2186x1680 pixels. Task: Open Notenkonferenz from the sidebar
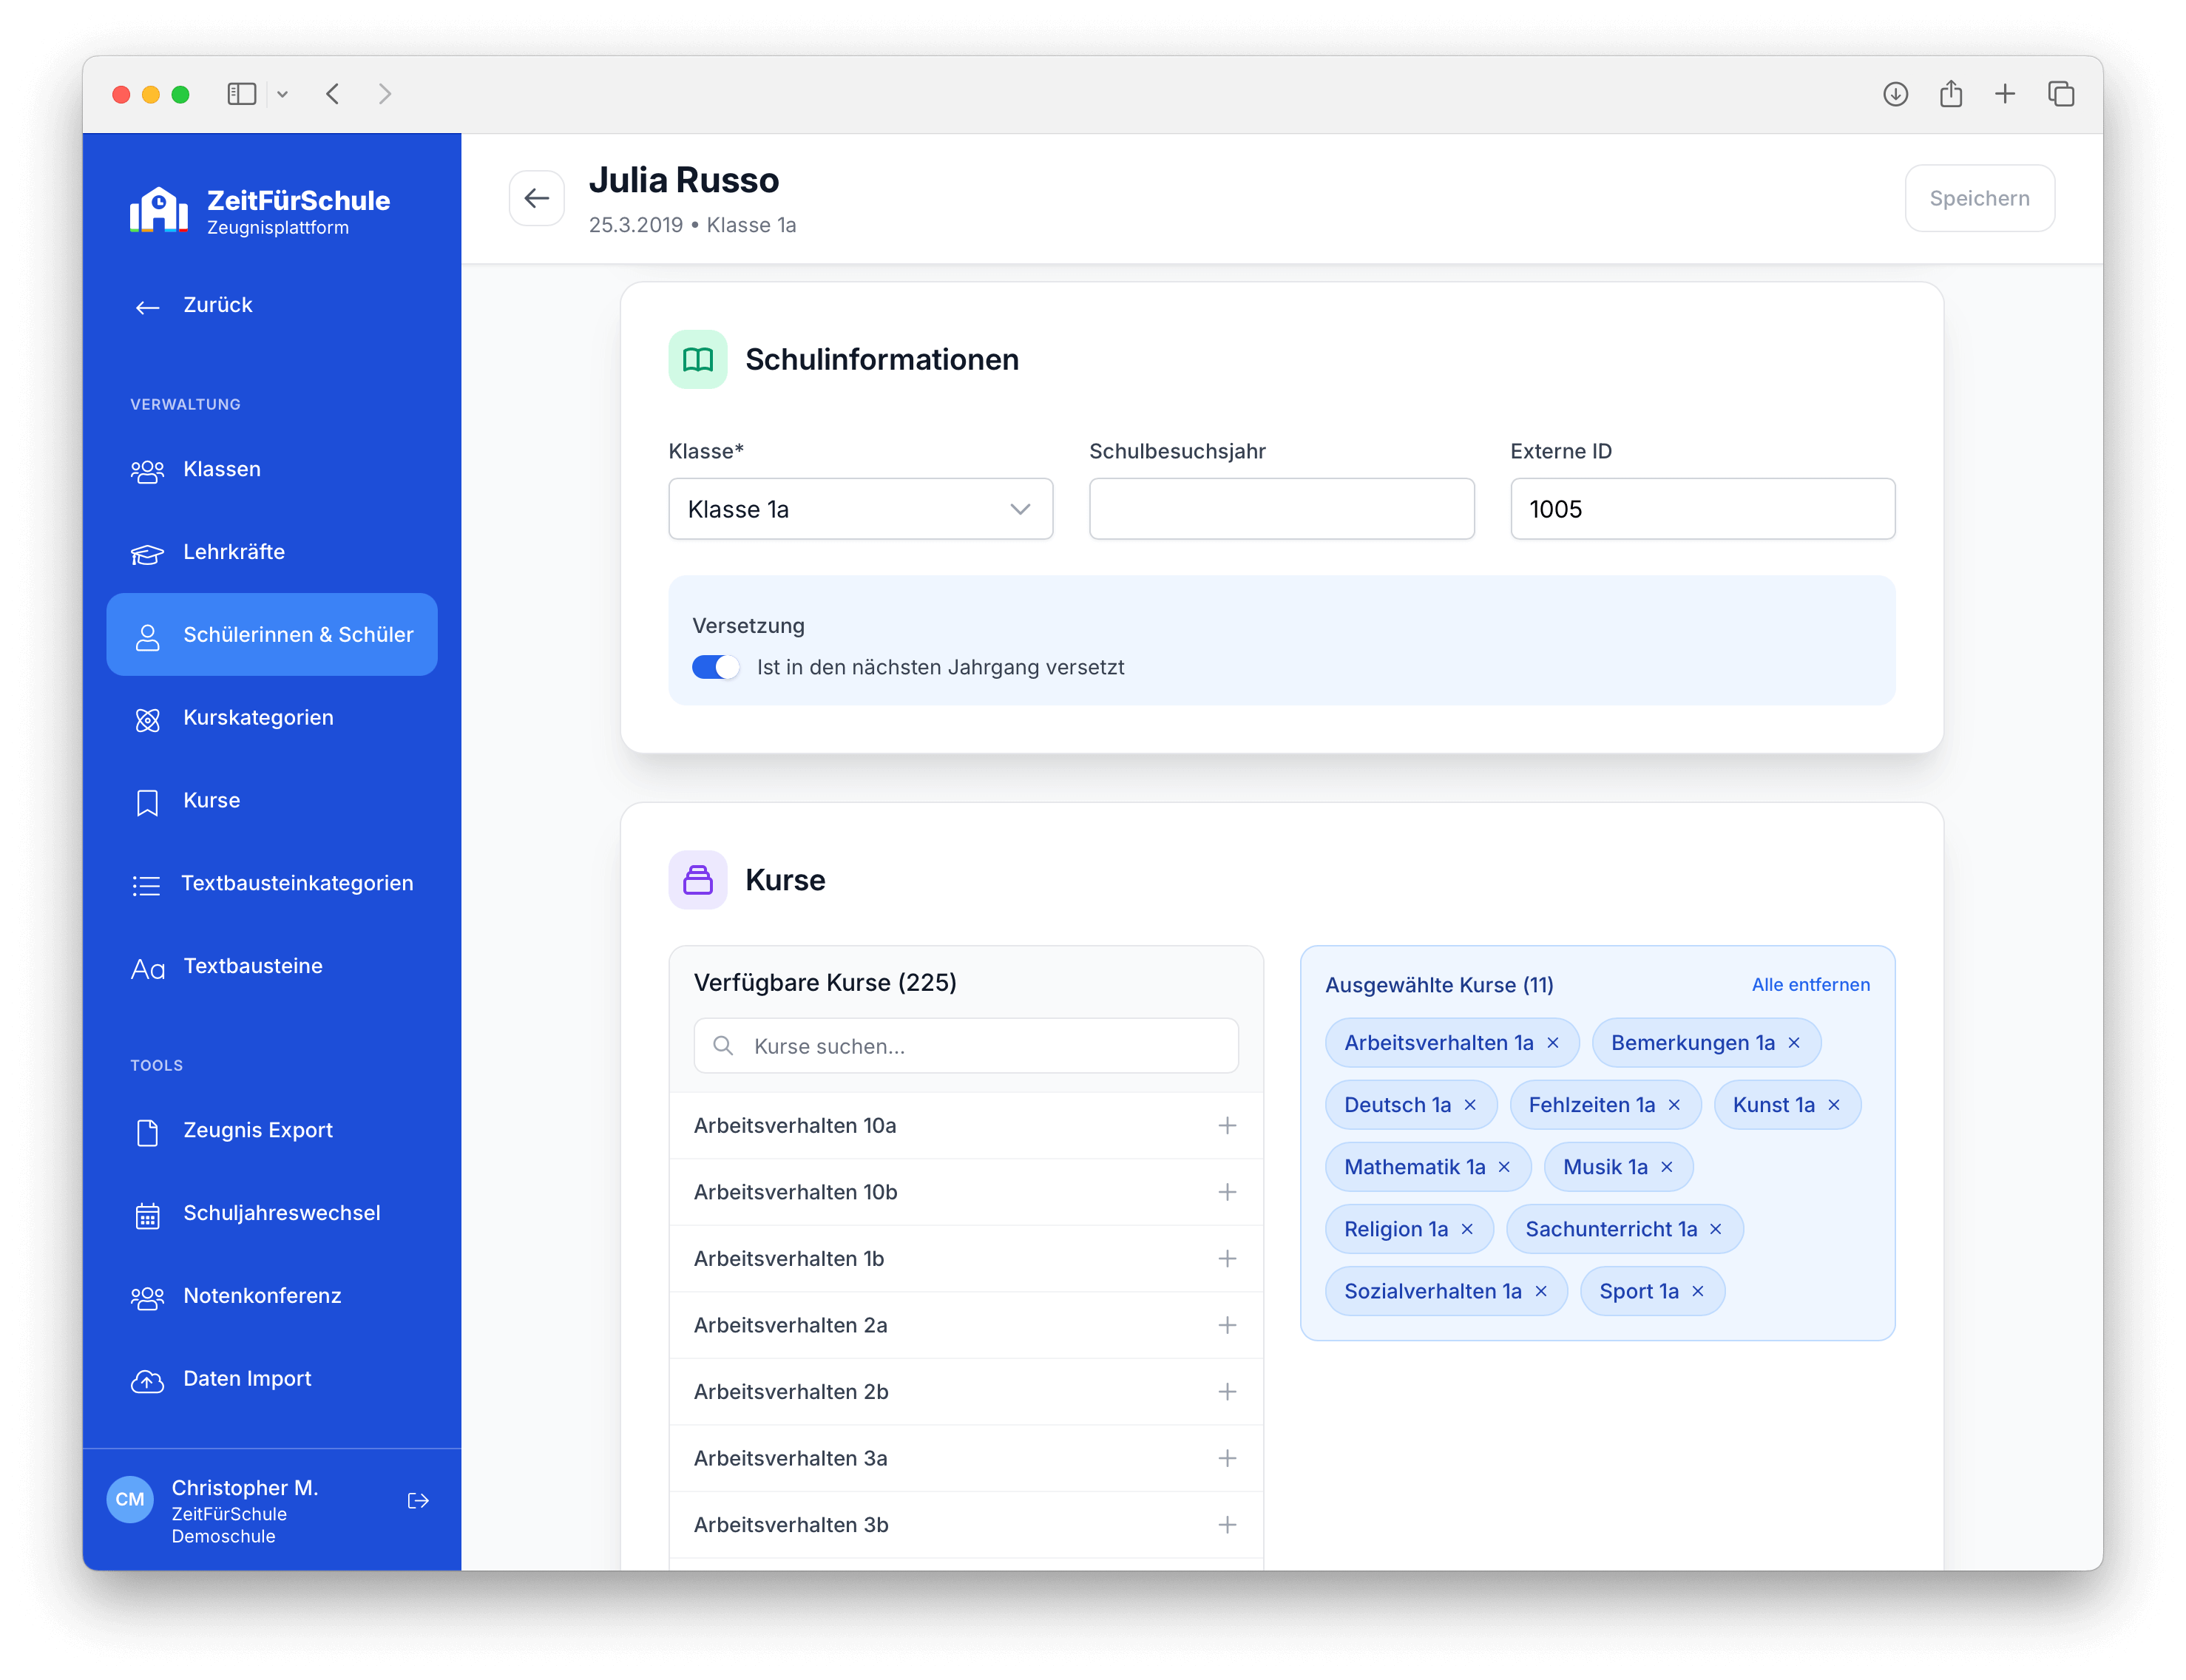pyautogui.click(x=262, y=1296)
